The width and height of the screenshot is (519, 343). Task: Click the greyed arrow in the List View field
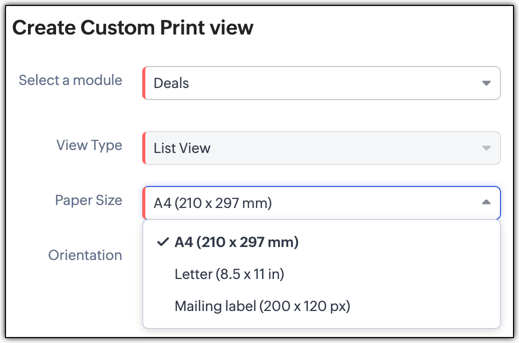coord(486,148)
